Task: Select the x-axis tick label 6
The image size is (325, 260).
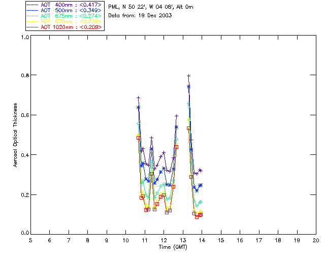Action: click(x=50, y=240)
